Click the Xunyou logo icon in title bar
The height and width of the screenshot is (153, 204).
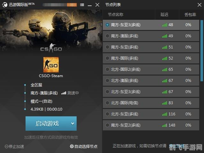(5, 5)
